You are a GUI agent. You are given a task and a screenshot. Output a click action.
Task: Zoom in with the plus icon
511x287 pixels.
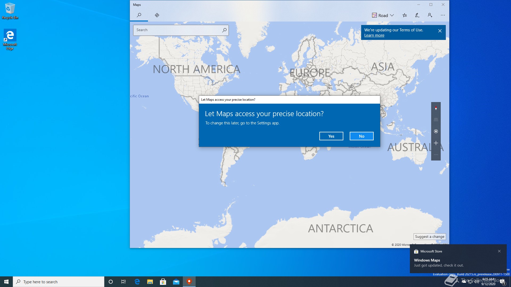pos(436,143)
